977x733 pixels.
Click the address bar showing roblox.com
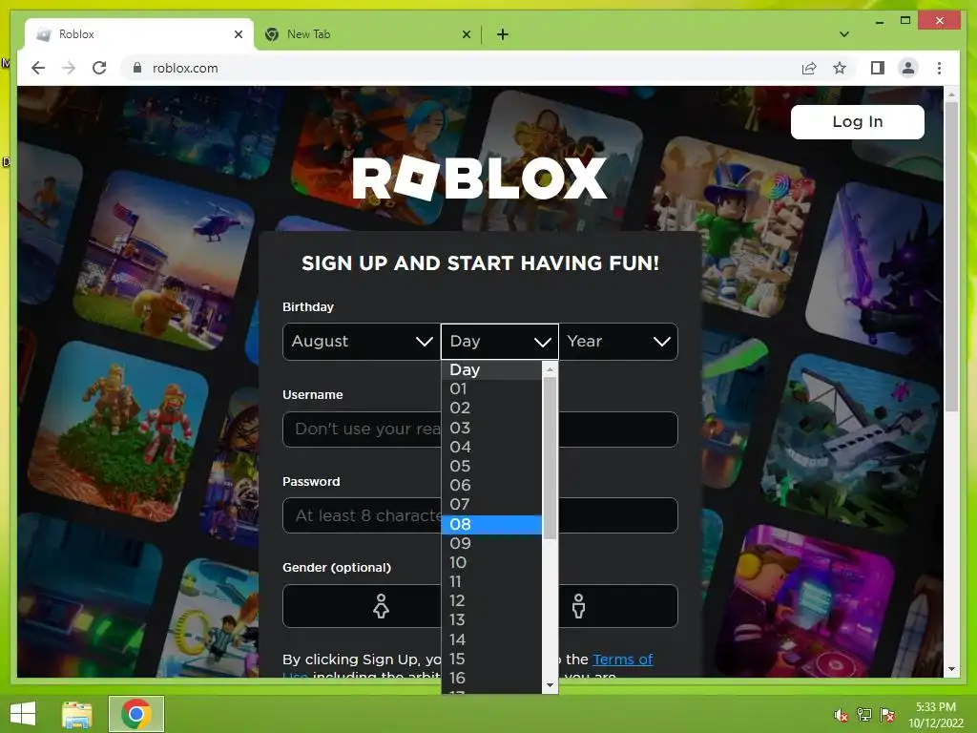point(461,68)
